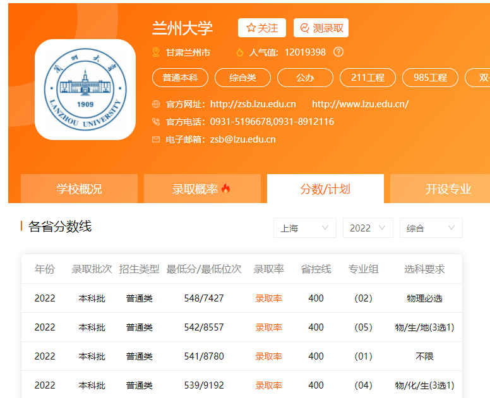This screenshot has height=398, width=490.
Task: Open the 综合 subject type dropdown
Action: (431, 228)
